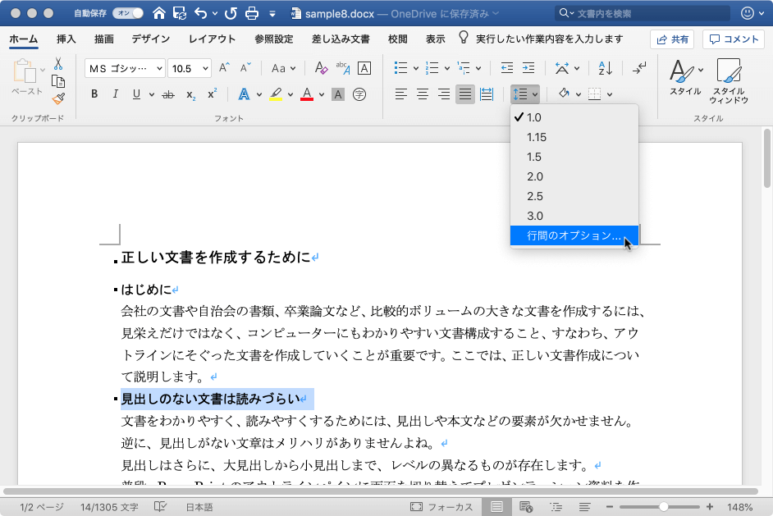Click the feedback smiley face icon

coord(748,13)
